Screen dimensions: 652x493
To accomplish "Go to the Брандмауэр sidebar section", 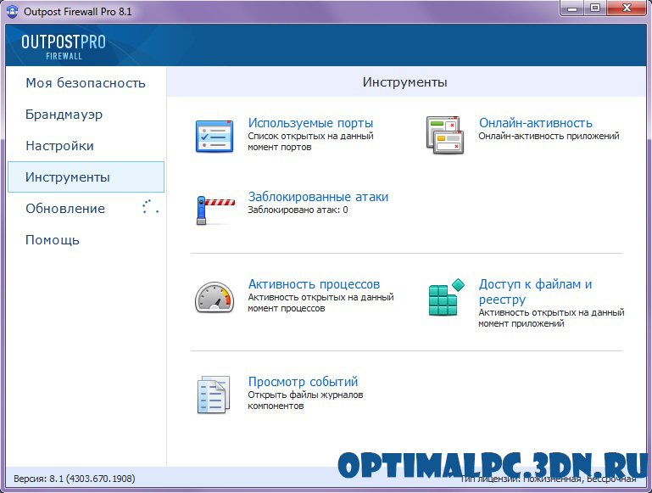I will 64,115.
